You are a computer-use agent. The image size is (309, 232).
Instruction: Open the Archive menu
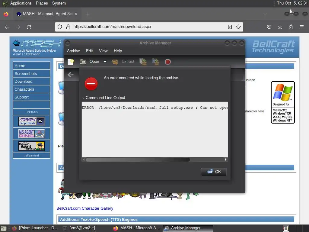tap(74, 51)
